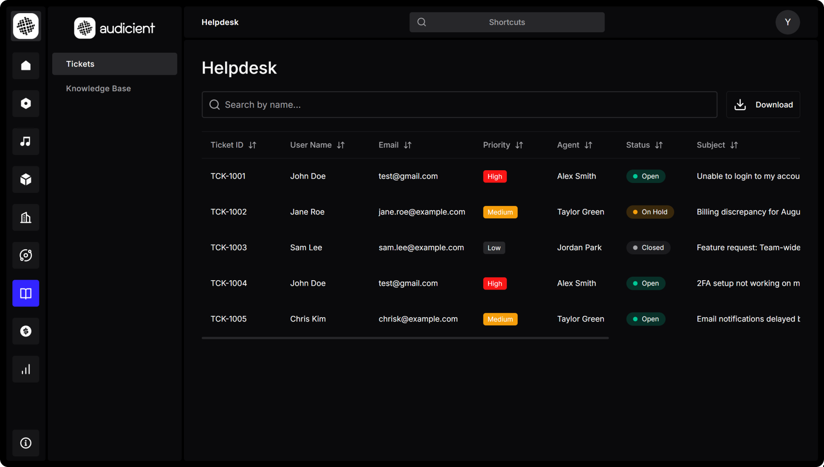
Task: Click the Audicient logo at the top left
Action: (114, 28)
